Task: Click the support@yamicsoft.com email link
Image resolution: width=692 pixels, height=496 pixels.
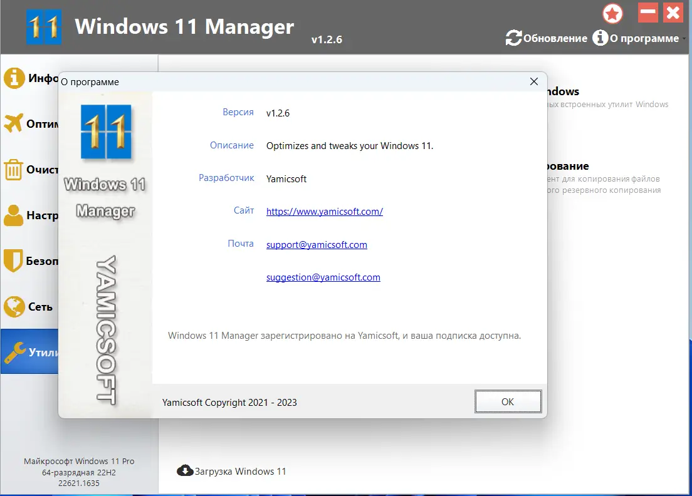Action: 317,244
